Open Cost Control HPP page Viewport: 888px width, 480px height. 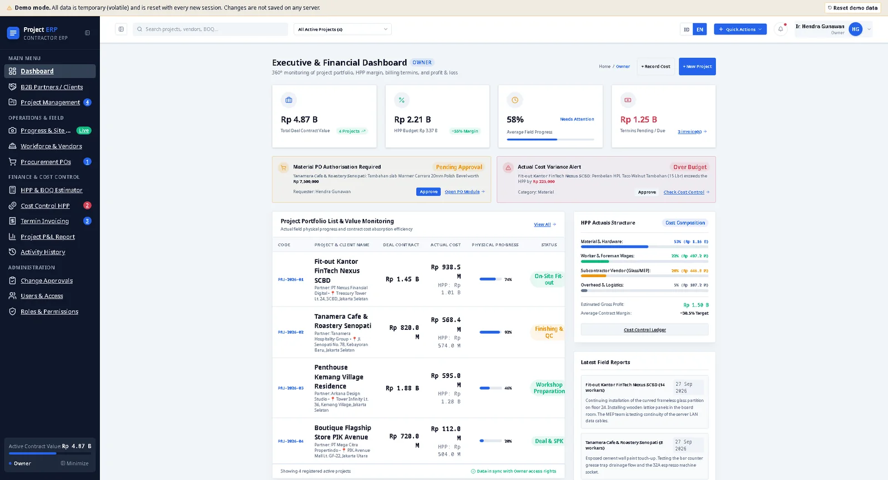click(50, 206)
